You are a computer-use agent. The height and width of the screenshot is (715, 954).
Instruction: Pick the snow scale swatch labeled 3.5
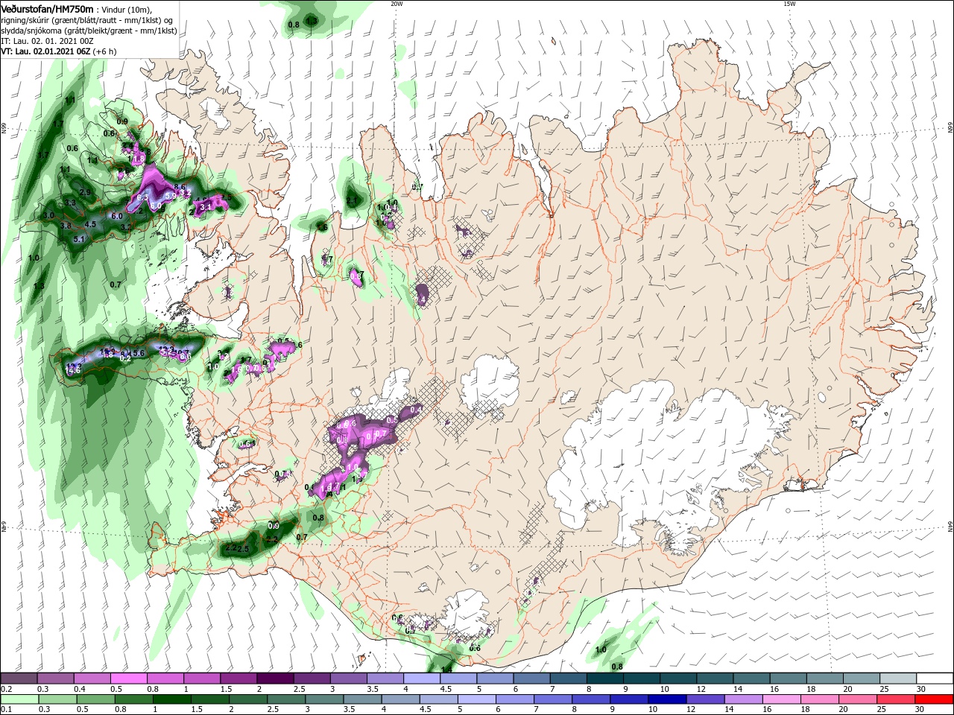click(x=385, y=679)
